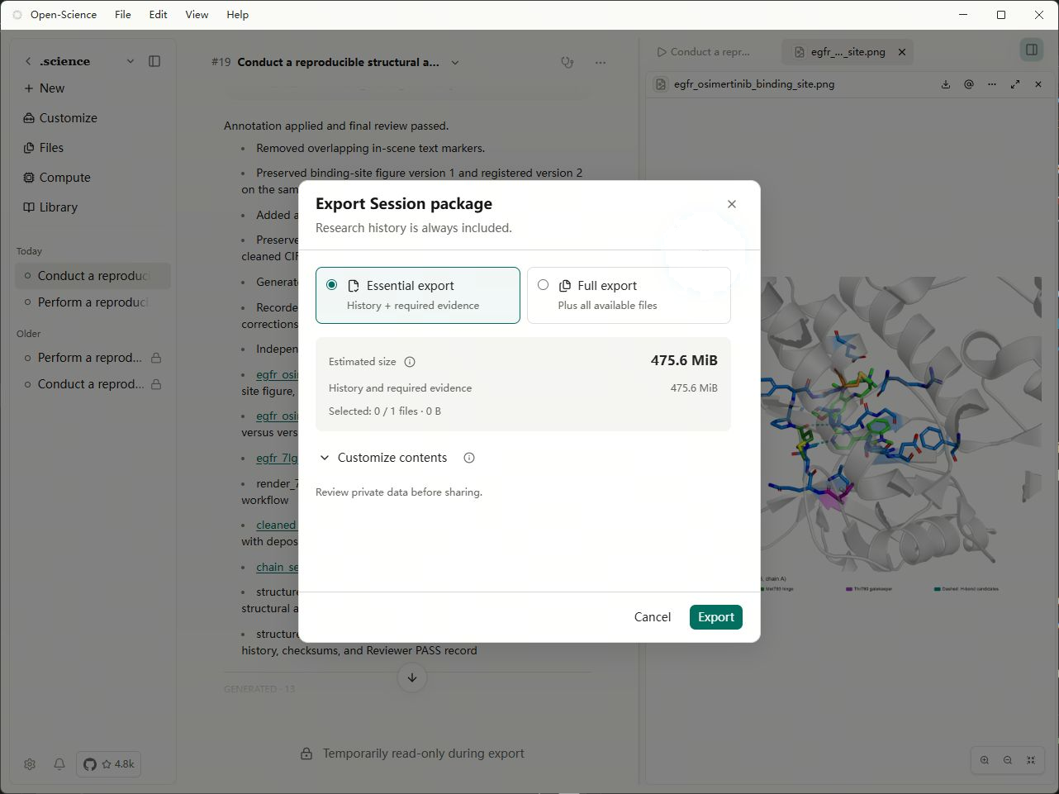
Task: Open the Files section
Action: click(x=44, y=148)
